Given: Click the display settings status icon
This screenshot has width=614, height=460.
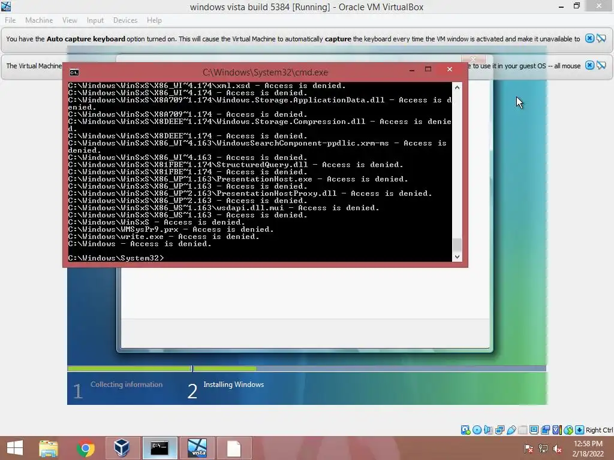Looking at the screenshot, I should [x=534, y=430].
